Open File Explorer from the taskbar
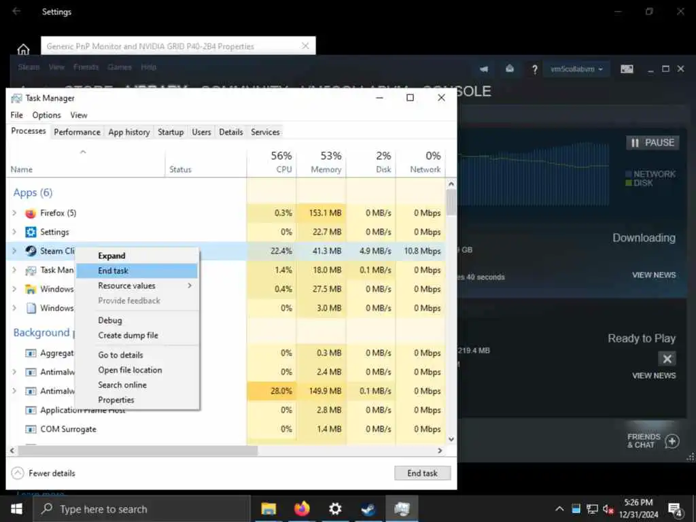The height and width of the screenshot is (522, 696). [268, 508]
